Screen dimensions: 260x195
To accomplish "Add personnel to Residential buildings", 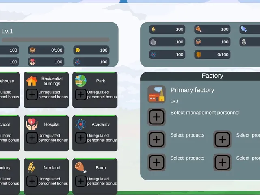I will [32, 95].
